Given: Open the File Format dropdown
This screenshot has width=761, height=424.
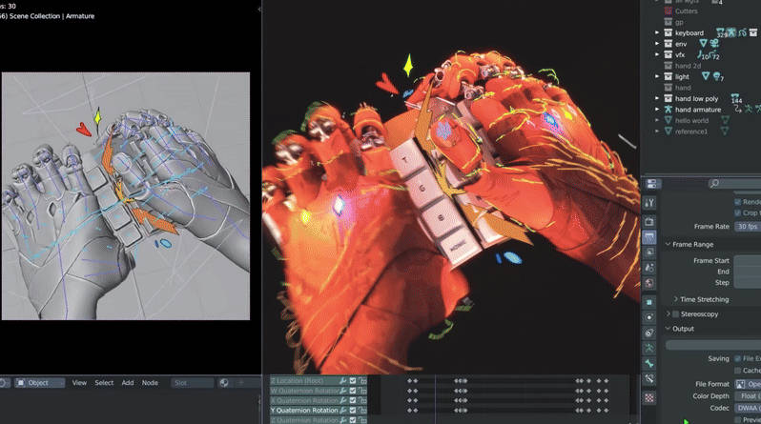Looking at the screenshot, I should (x=748, y=384).
